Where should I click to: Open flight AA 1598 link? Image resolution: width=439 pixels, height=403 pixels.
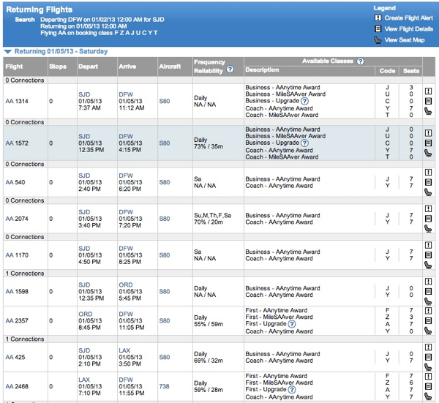[17, 292]
